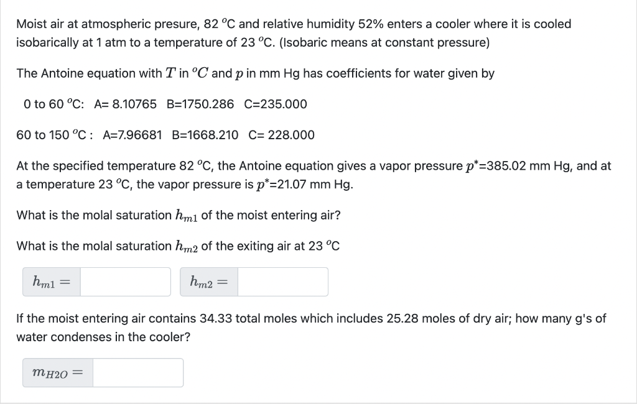The height and width of the screenshot is (404, 637).
Task: Click inside the h_m1 answer field
Action: tap(124, 282)
